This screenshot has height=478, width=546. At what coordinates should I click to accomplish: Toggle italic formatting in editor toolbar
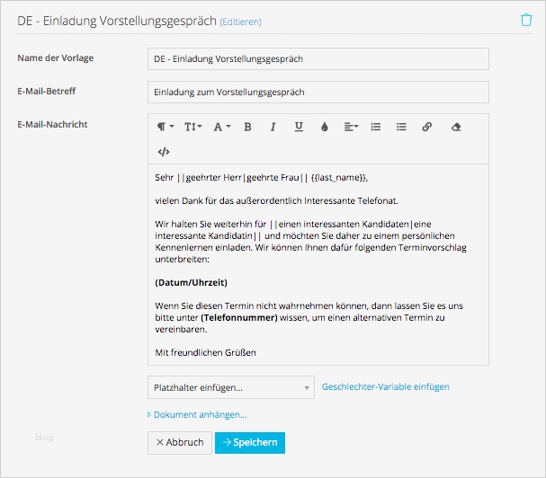click(273, 127)
